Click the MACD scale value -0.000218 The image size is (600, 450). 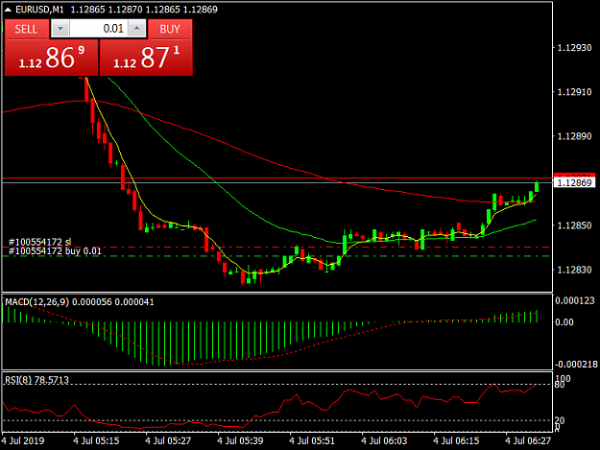tap(576, 365)
